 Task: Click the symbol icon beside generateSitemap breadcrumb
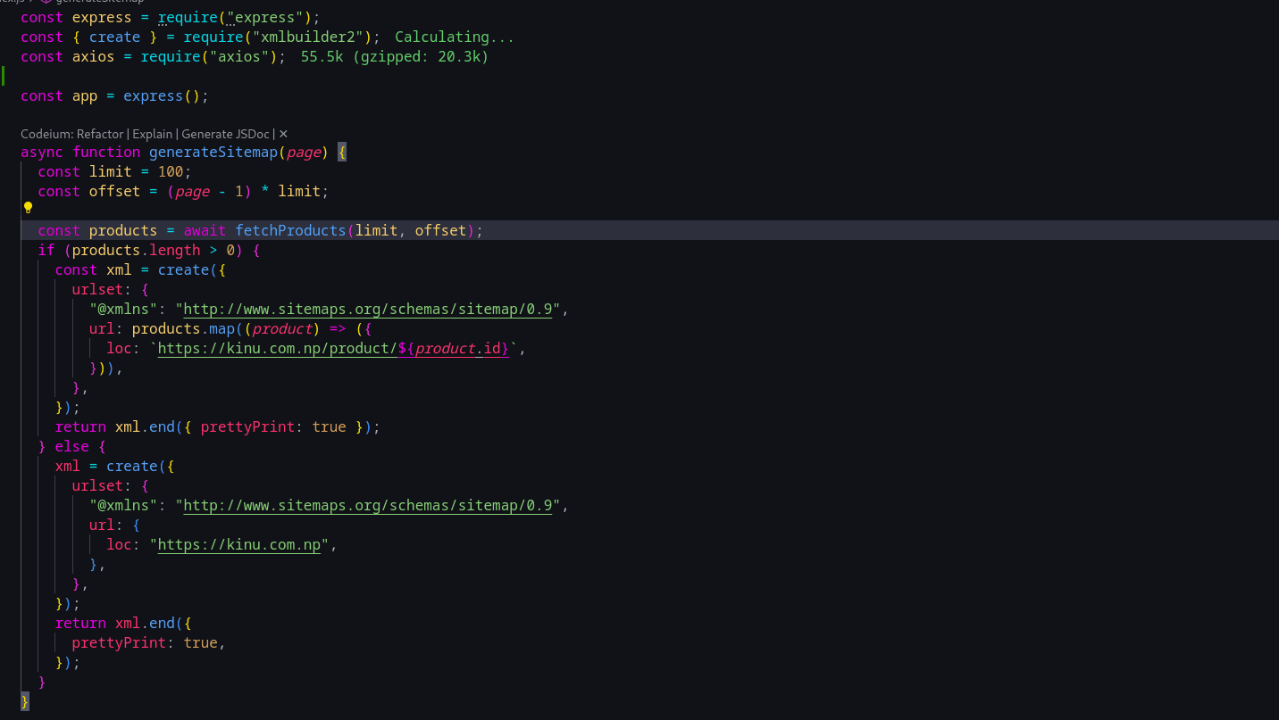click(x=45, y=3)
